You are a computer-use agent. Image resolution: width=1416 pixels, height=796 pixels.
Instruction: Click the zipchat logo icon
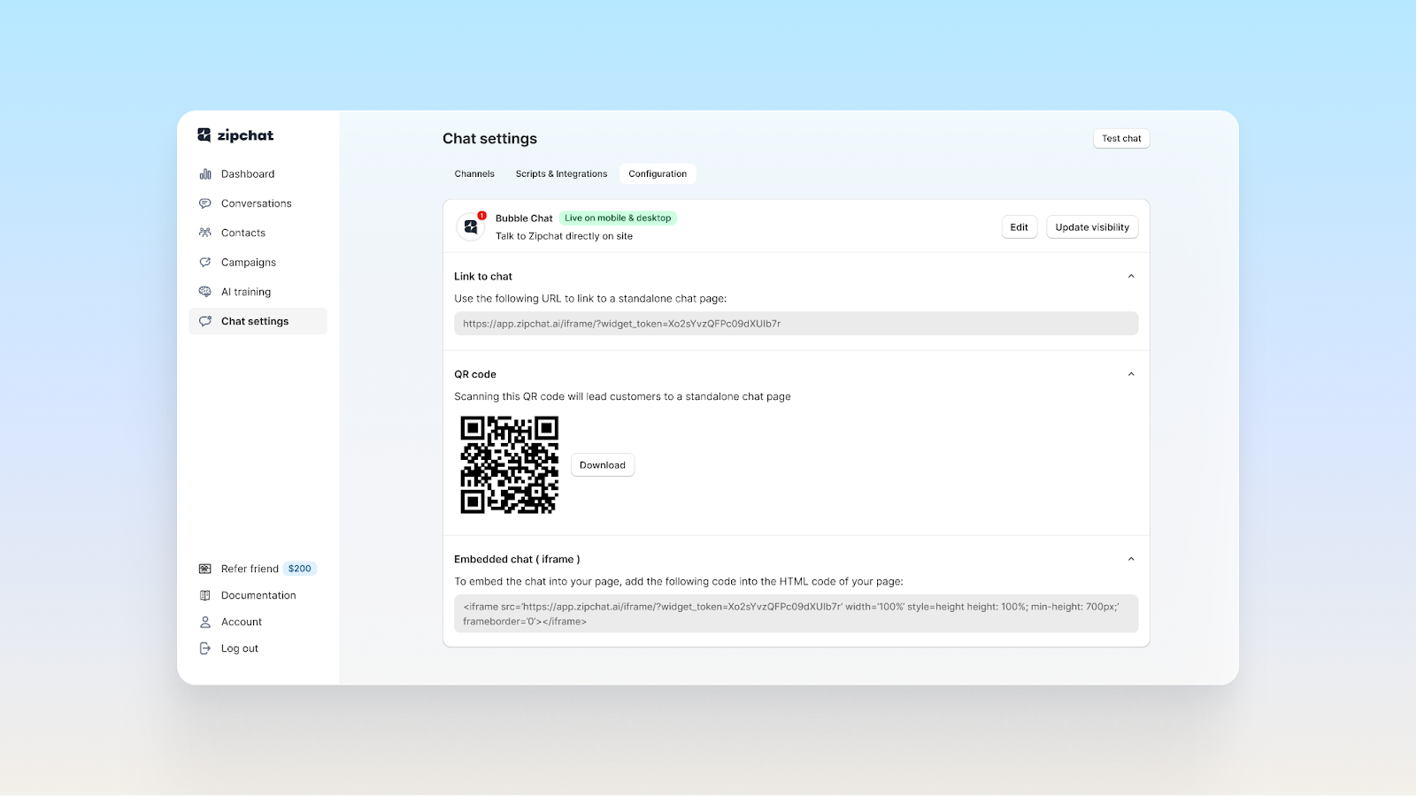point(204,134)
